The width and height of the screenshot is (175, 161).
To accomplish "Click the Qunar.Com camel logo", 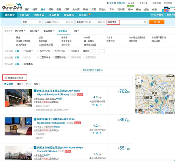I will tap(12, 7).
